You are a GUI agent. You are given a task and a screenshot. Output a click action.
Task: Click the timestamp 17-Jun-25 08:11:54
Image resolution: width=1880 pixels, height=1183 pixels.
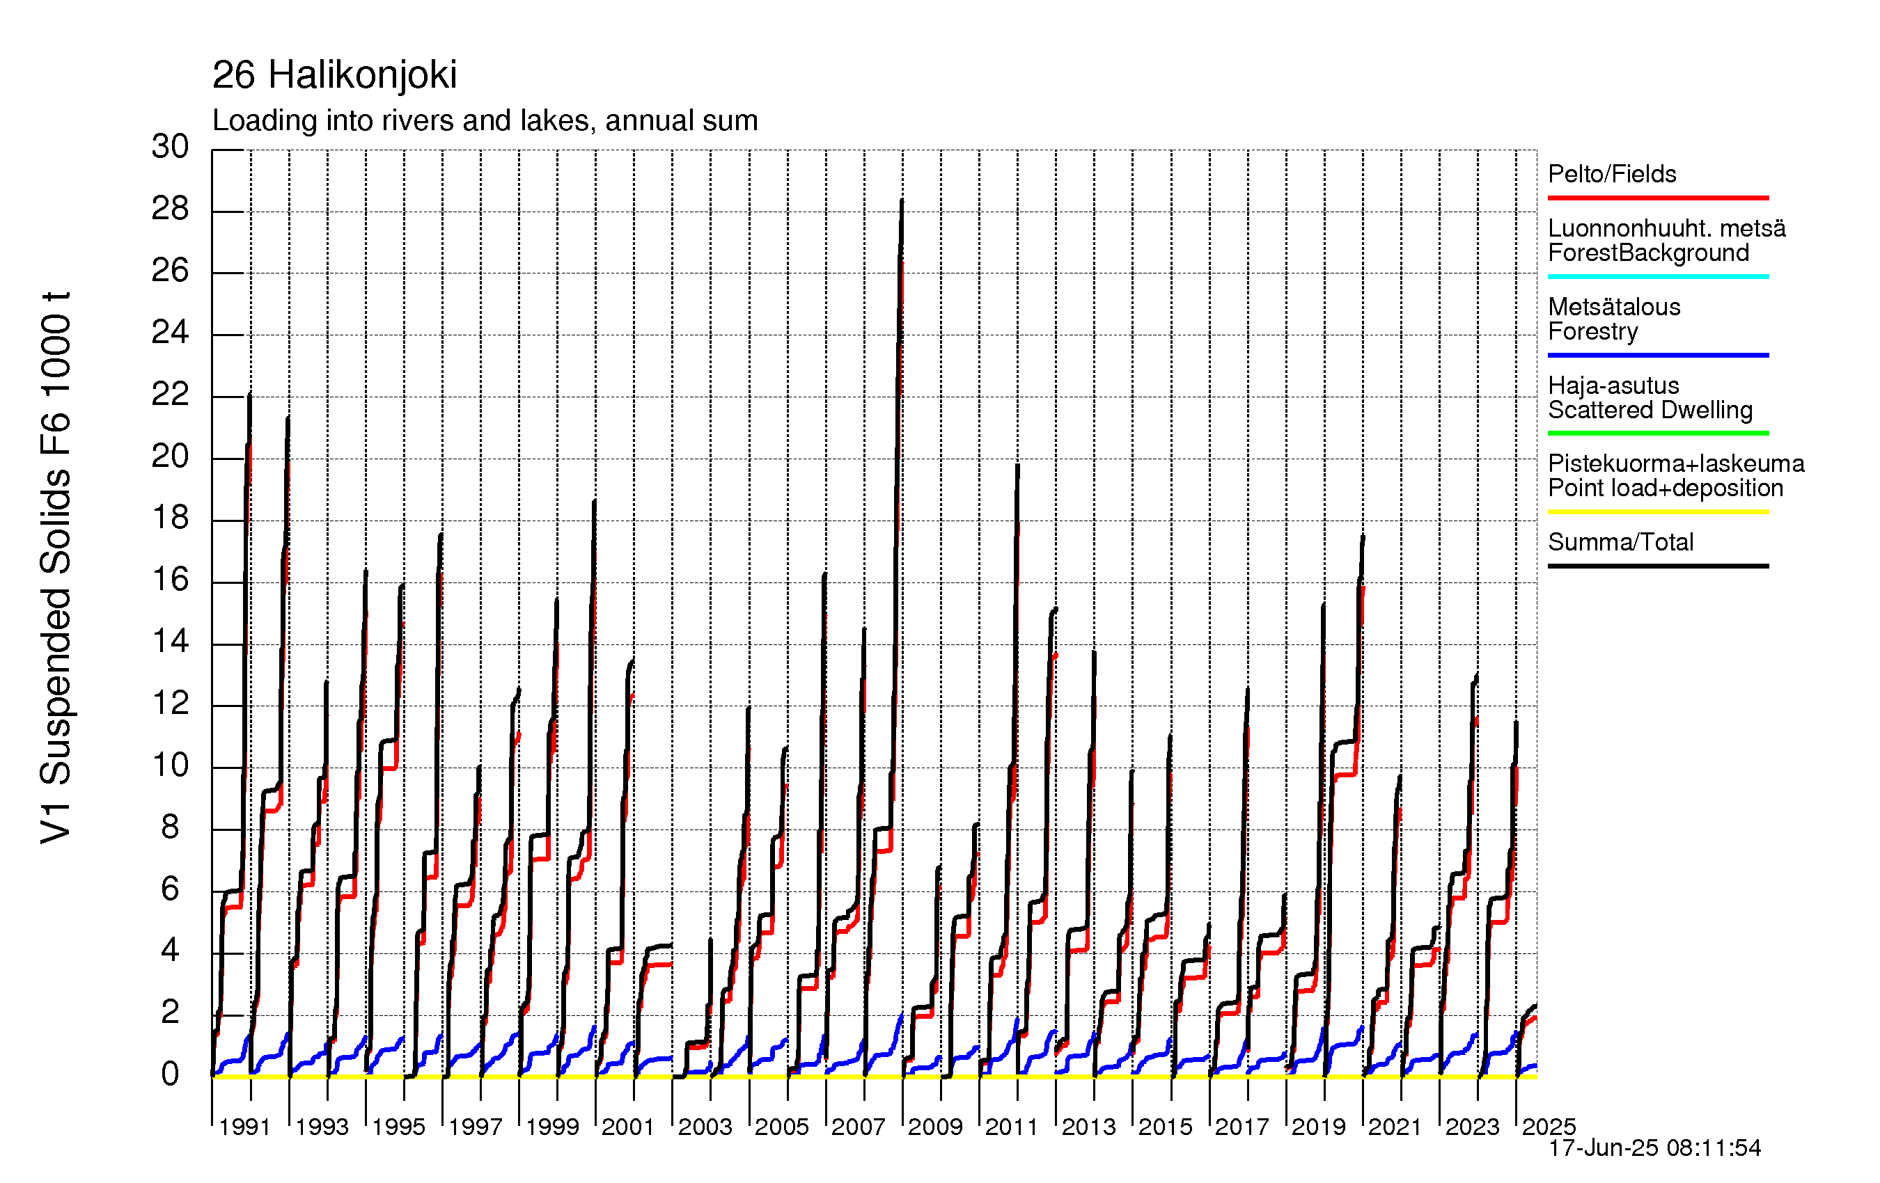pyautogui.click(x=1654, y=1148)
